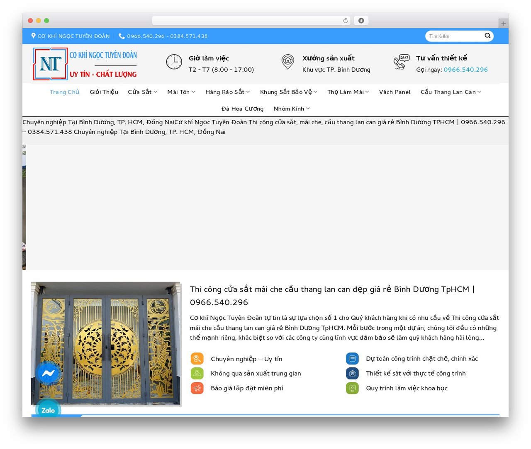Viewport: 531px width, 449px height.
Task: Open the Zalo chat button
Action: coord(48,410)
